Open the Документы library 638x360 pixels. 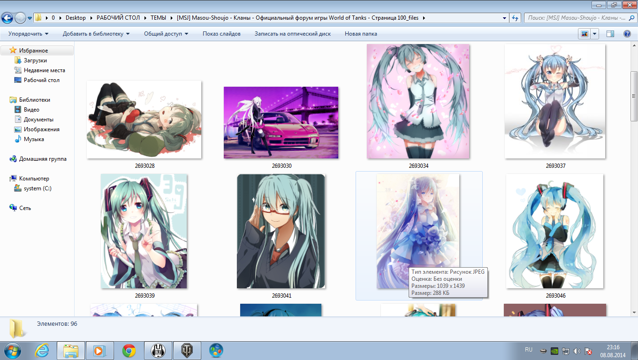38,120
